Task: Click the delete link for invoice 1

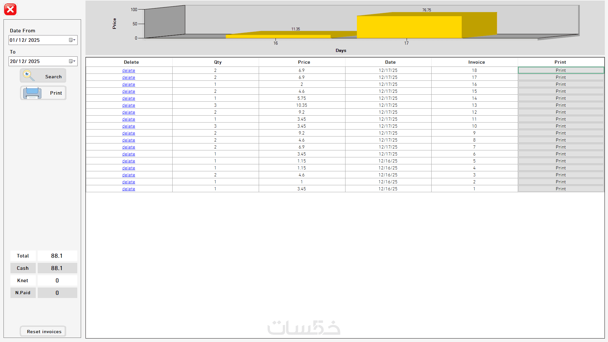Action: click(x=129, y=189)
